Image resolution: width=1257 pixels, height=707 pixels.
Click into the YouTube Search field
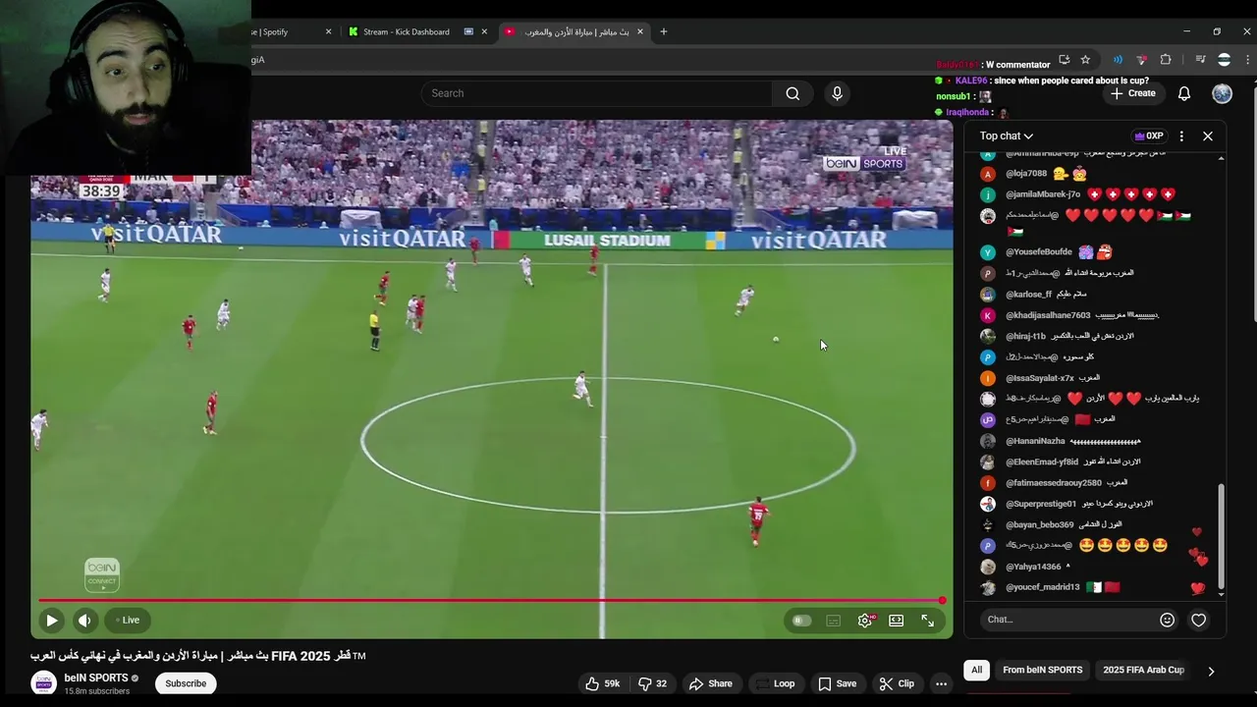(x=597, y=93)
